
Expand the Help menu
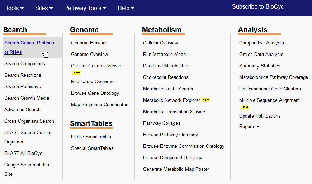126,8
